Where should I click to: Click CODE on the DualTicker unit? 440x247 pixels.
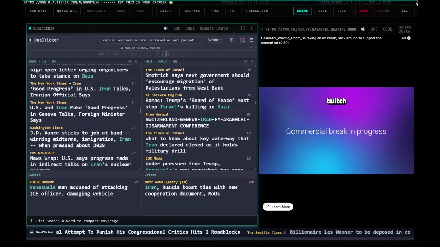190,28
